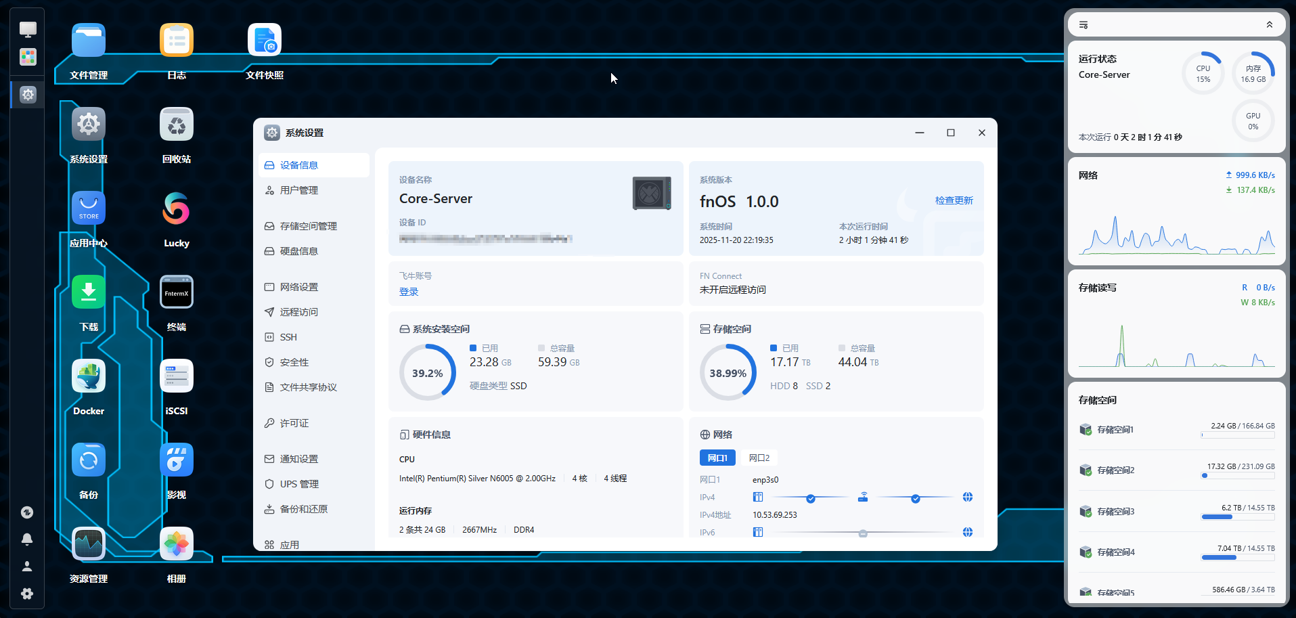Click the CPU 15% gauge in widget
The image size is (1296, 618).
1203,73
